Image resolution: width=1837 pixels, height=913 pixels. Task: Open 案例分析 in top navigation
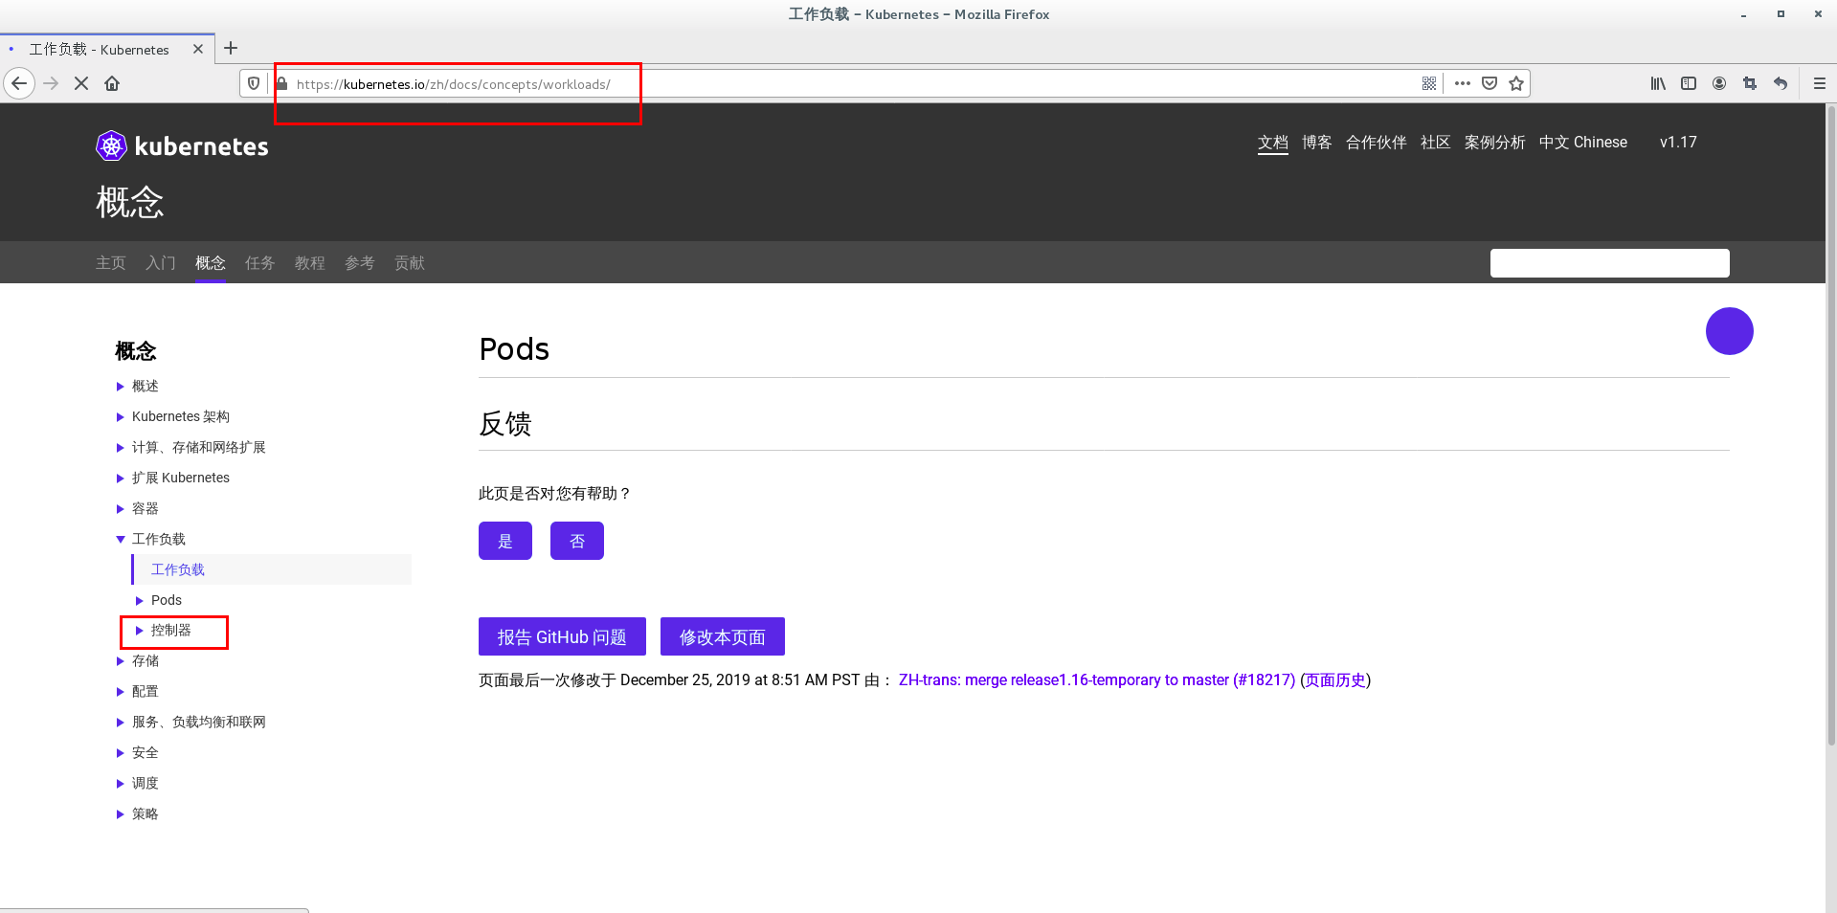click(1495, 142)
